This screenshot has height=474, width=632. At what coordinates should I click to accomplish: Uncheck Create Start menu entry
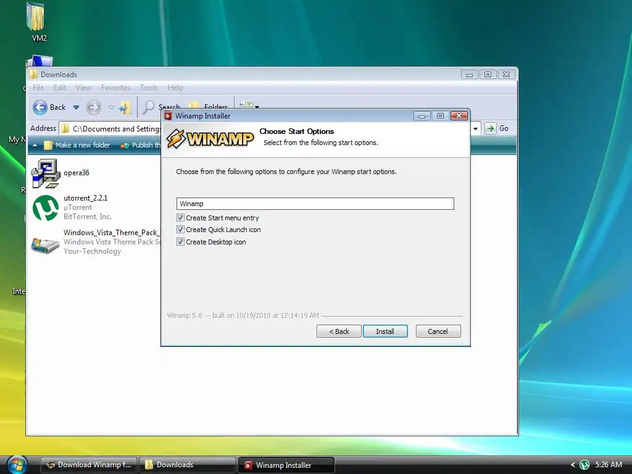pos(180,218)
